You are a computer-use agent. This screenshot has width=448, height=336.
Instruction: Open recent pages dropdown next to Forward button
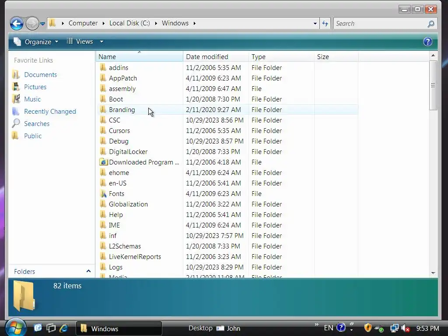pos(42,24)
